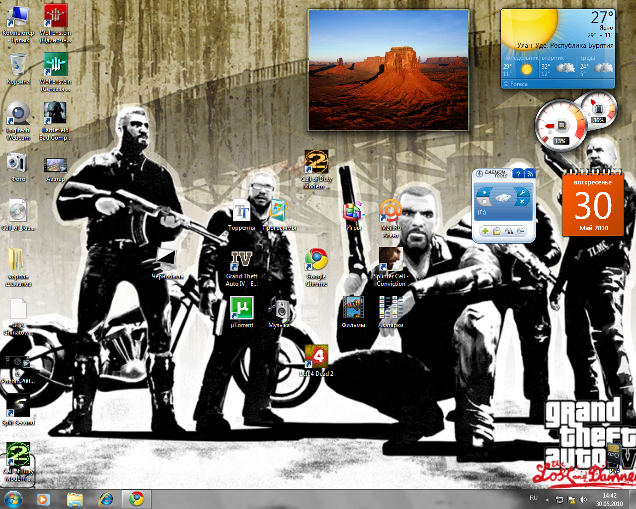The width and height of the screenshot is (636, 509).
Task: Open the Call_of_Jua... disc image
Action: (x=18, y=215)
